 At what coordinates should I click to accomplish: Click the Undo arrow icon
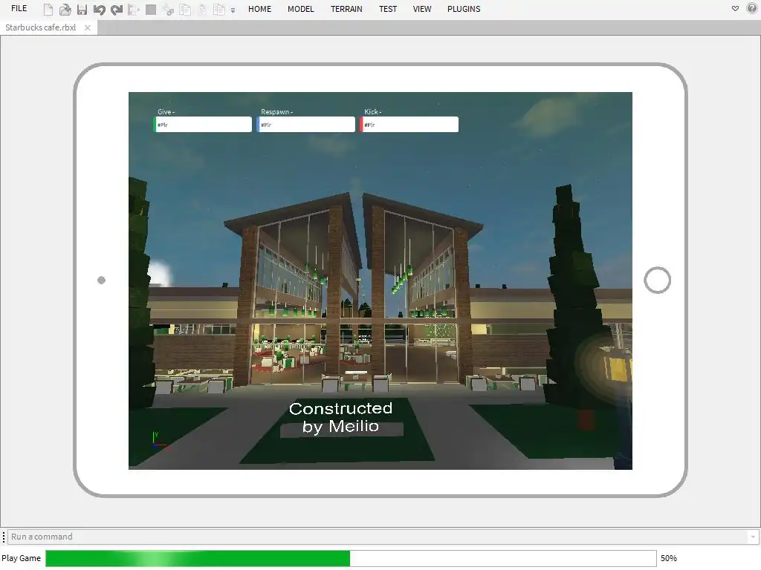[x=99, y=9]
